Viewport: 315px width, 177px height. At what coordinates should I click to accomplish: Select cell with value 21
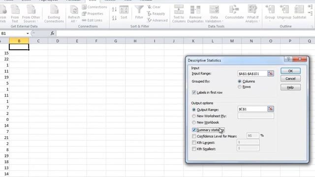4,138
